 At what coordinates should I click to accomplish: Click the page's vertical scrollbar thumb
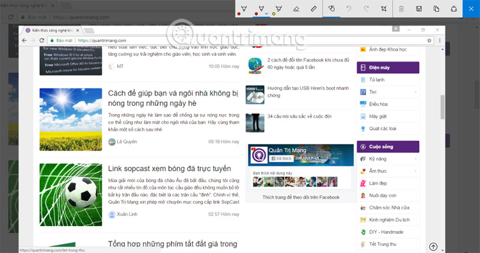(x=442, y=107)
